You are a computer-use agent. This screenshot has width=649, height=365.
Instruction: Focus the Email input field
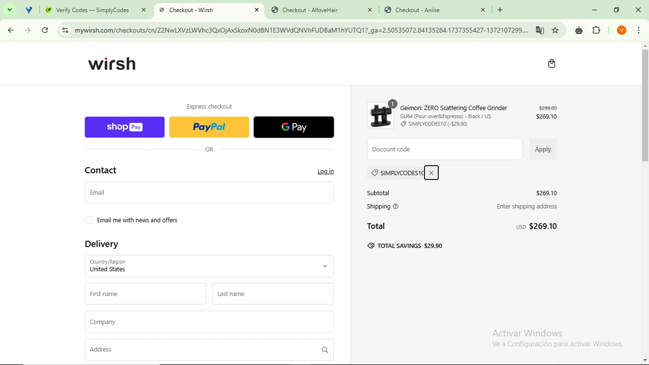[209, 193]
